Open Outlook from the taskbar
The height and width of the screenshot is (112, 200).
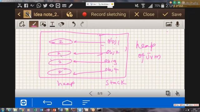[x=42, y=110]
